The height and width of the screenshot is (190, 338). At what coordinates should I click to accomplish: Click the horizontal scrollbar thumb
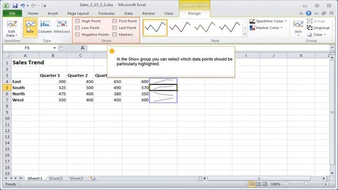pyautogui.click(x=259, y=178)
